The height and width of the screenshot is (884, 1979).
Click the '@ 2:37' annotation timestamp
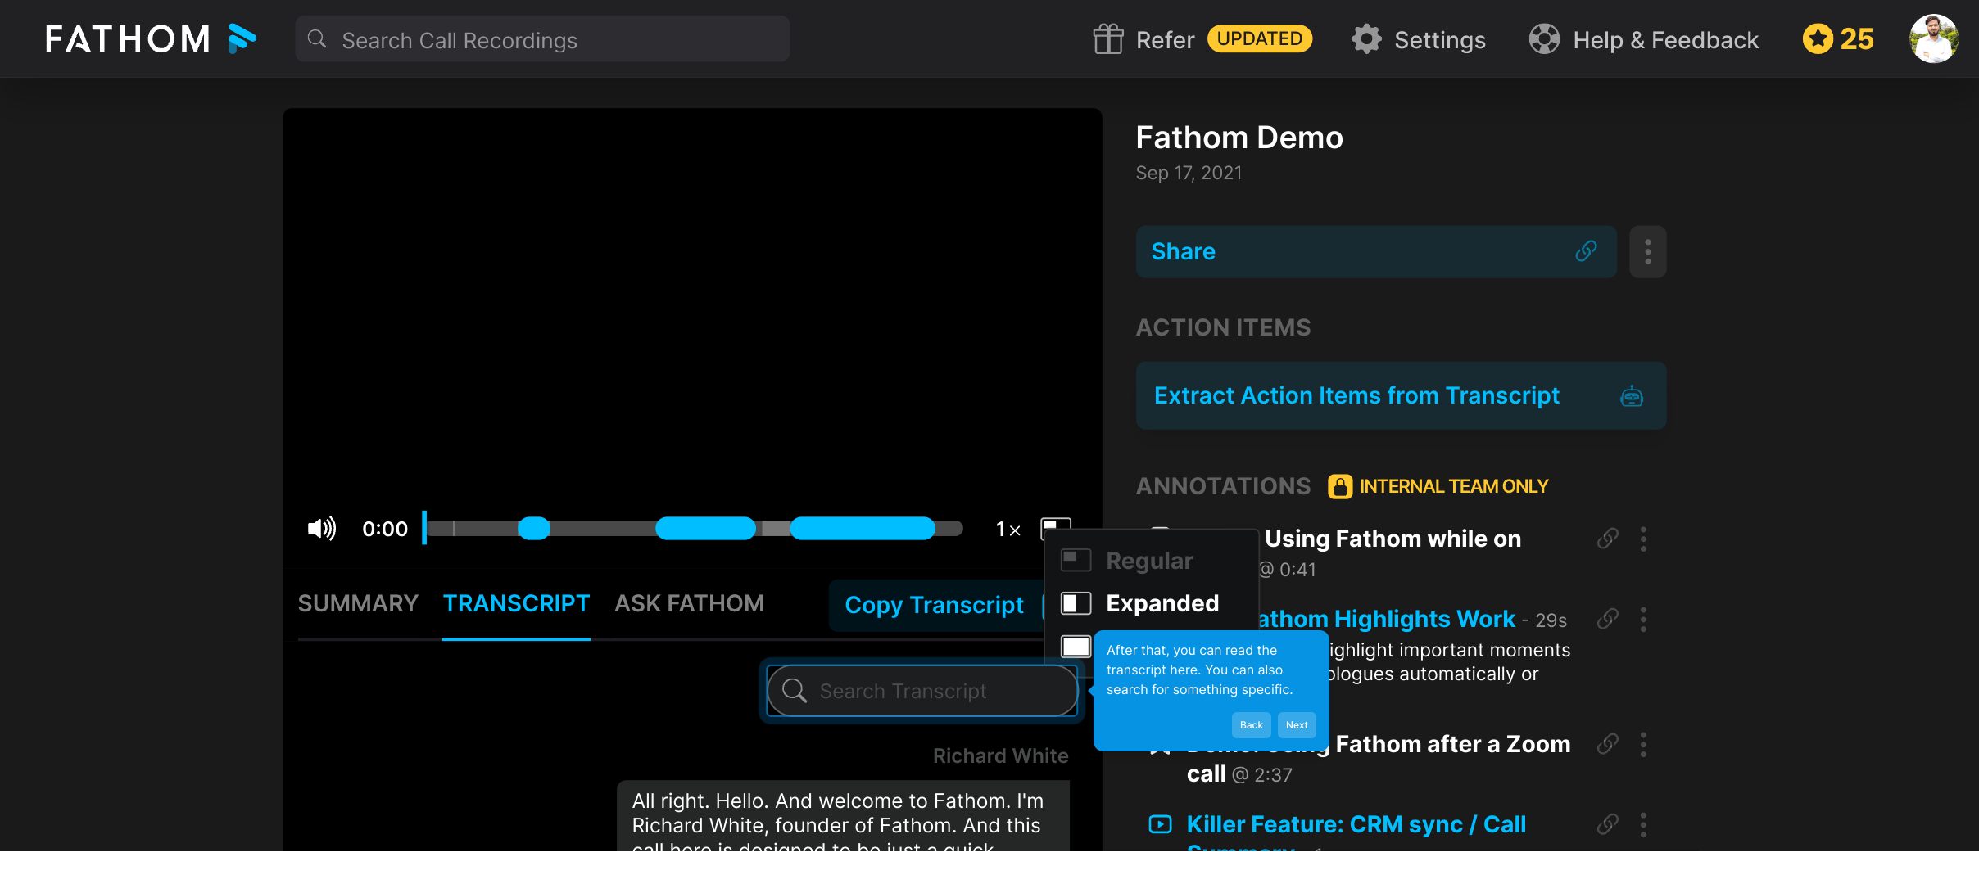[x=1262, y=775]
